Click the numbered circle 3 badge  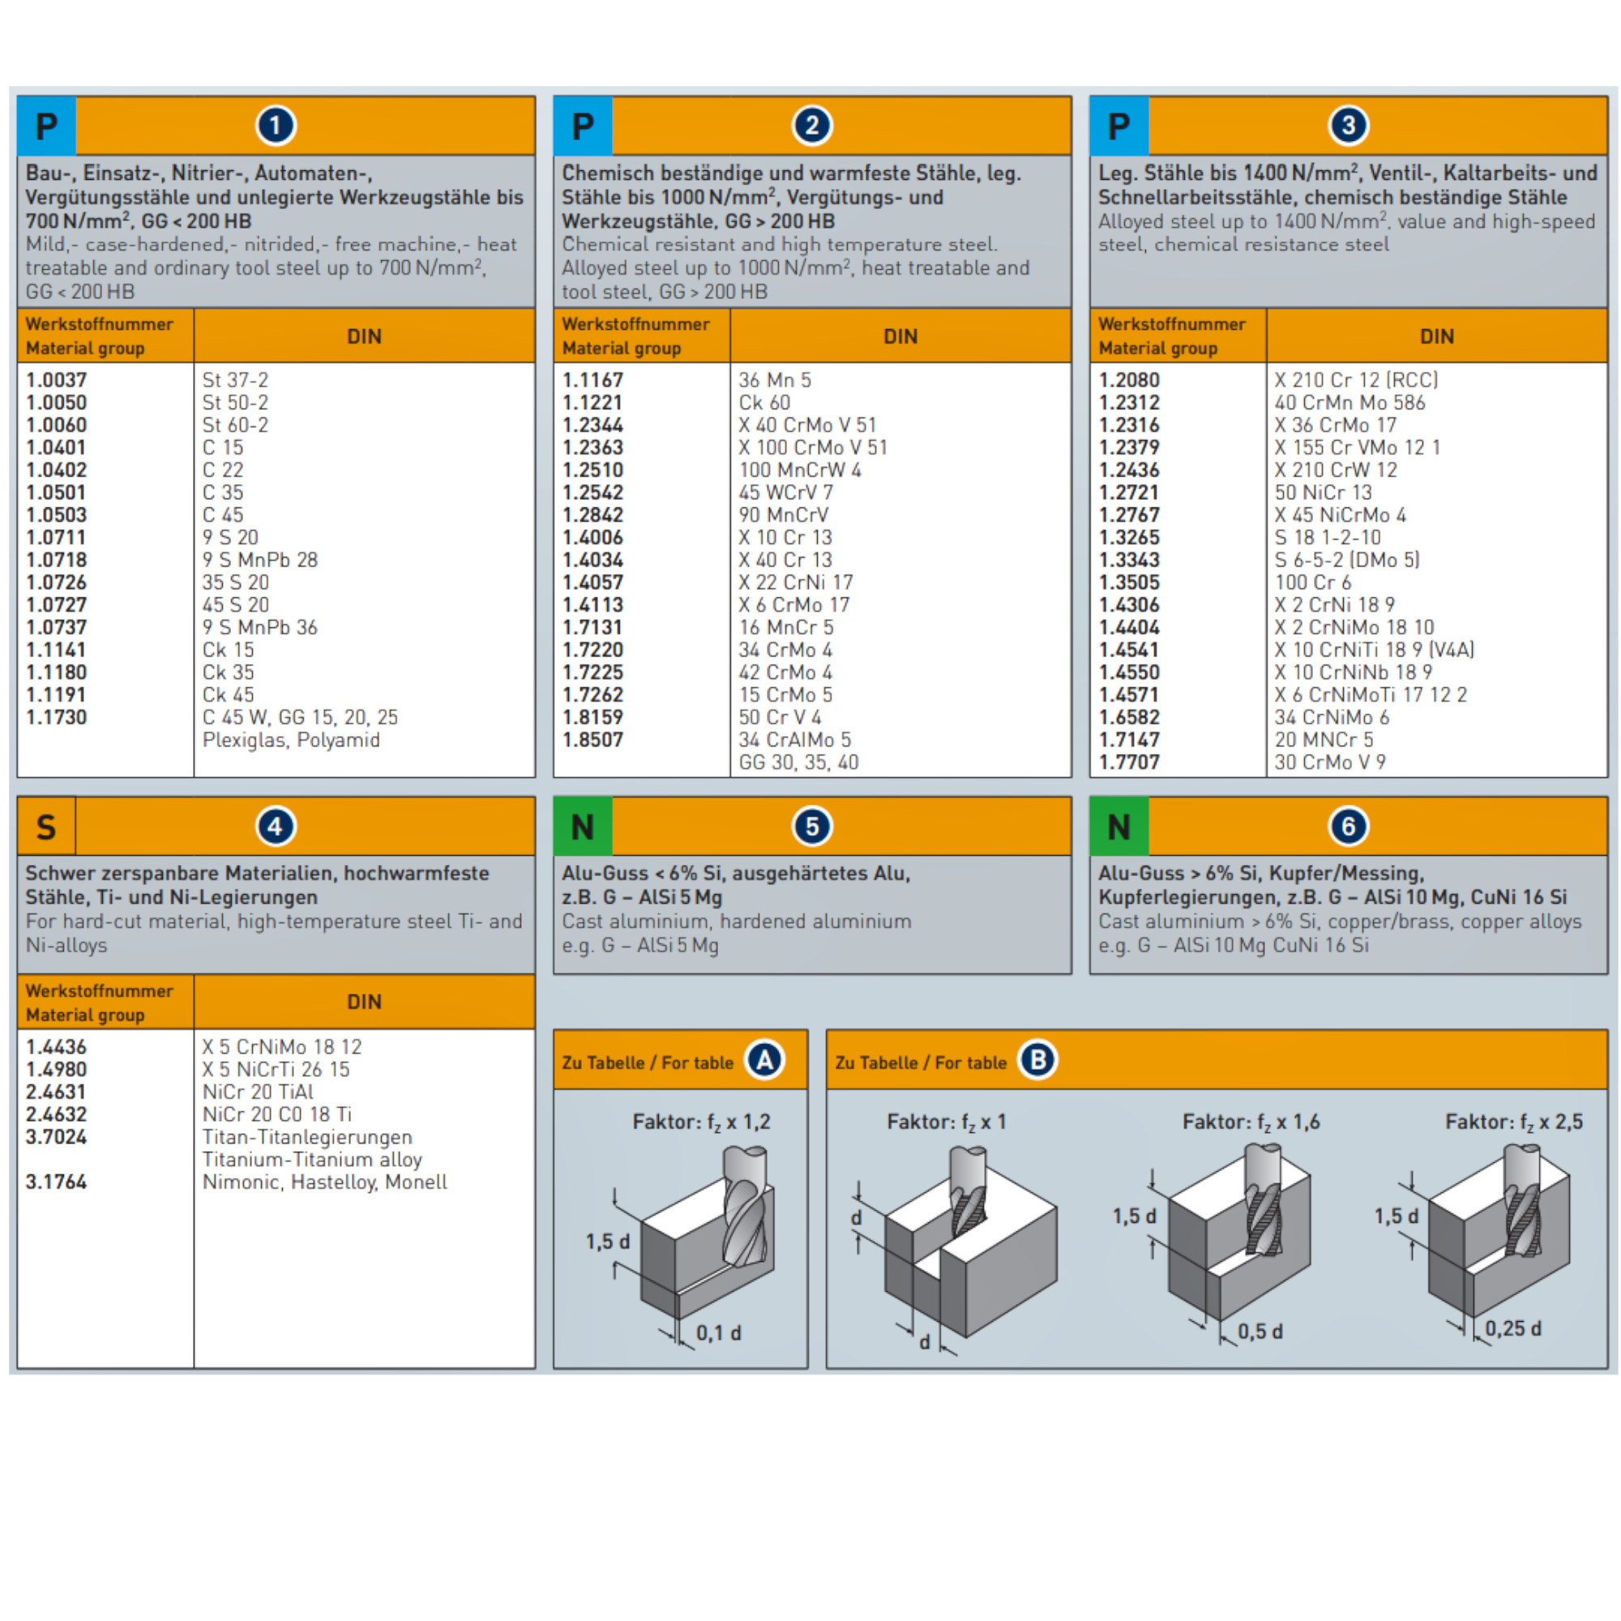coord(1349,126)
